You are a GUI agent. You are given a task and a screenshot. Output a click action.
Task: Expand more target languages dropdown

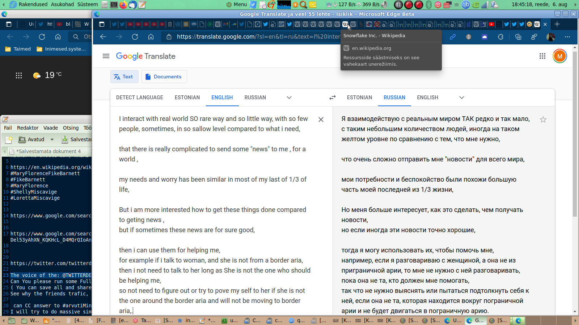(x=462, y=97)
